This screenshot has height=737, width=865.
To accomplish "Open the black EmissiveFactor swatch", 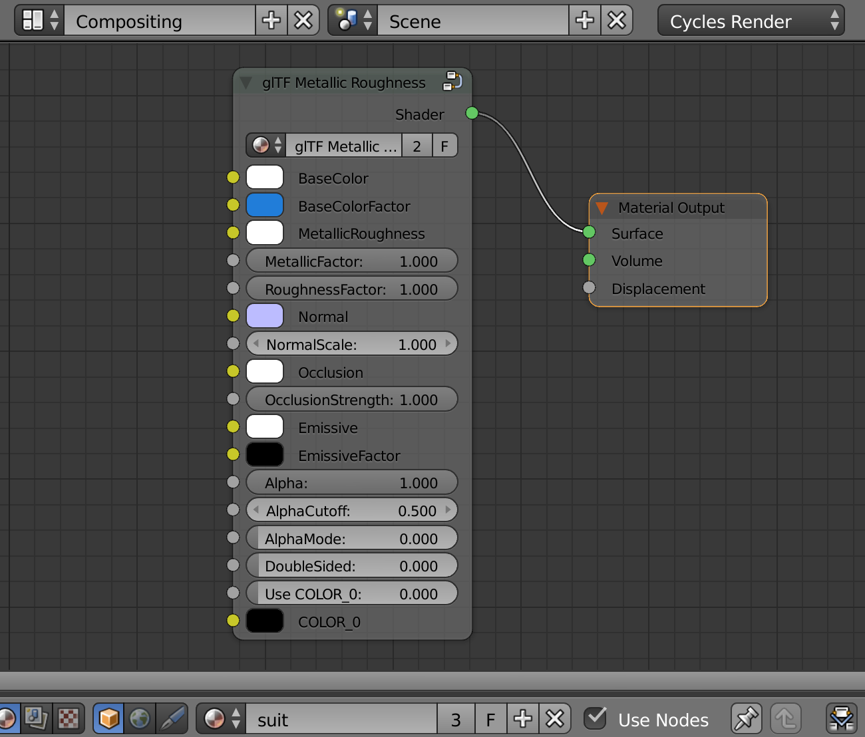I will click(265, 454).
